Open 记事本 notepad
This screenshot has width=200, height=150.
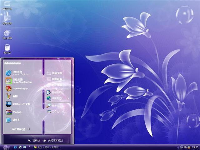pyautogui.click(x=13, y=120)
